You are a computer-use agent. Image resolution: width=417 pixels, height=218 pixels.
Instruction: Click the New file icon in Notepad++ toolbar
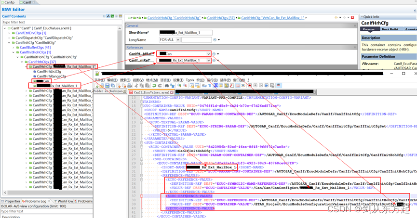coord(96,86)
